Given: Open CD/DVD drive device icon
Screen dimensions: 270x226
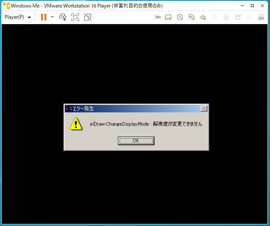Looking at the screenshot, I should [x=180, y=17].
